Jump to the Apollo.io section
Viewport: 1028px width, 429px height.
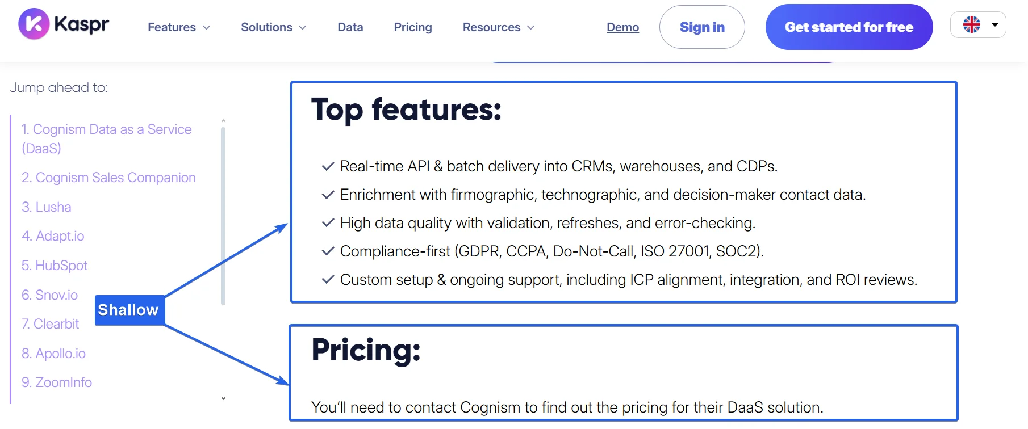53,354
